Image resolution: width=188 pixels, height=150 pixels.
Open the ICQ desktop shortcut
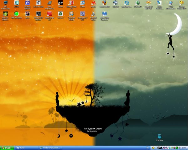(16, 14)
